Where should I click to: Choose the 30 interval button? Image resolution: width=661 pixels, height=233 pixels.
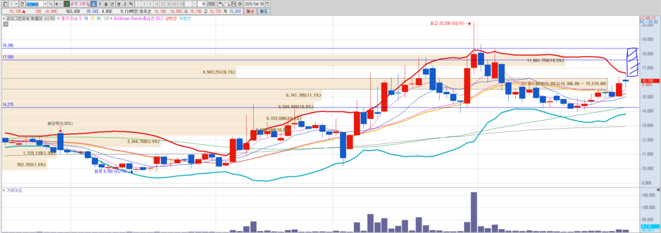(x=168, y=4)
